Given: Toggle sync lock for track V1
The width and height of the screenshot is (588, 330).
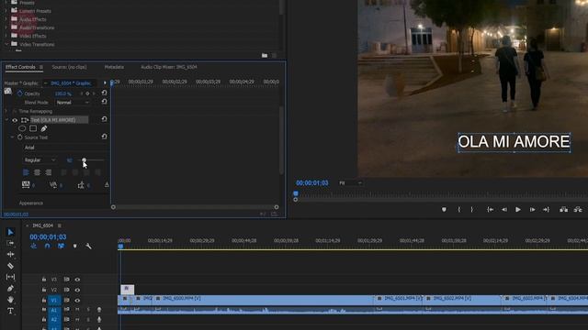Looking at the screenshot, I should click(66, 301).
